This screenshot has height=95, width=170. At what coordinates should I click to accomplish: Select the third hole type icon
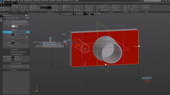pos(9,18)
